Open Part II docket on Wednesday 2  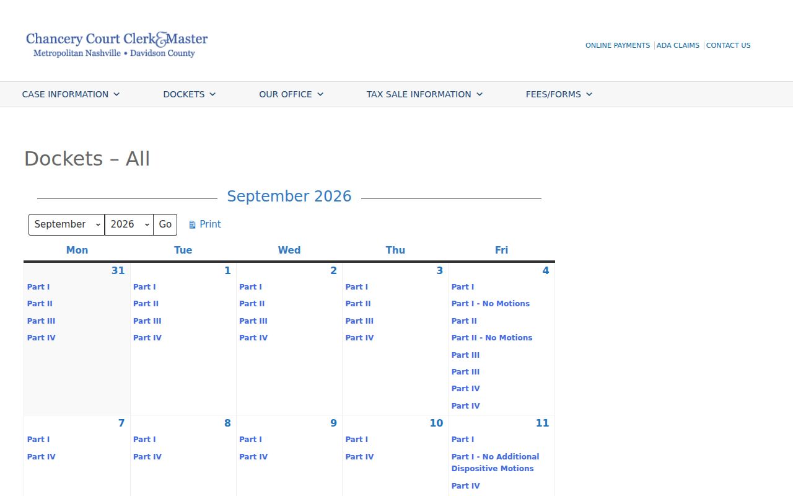252,304
